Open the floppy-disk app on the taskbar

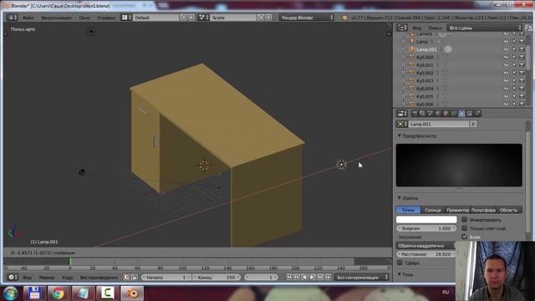tap(34, 293)
